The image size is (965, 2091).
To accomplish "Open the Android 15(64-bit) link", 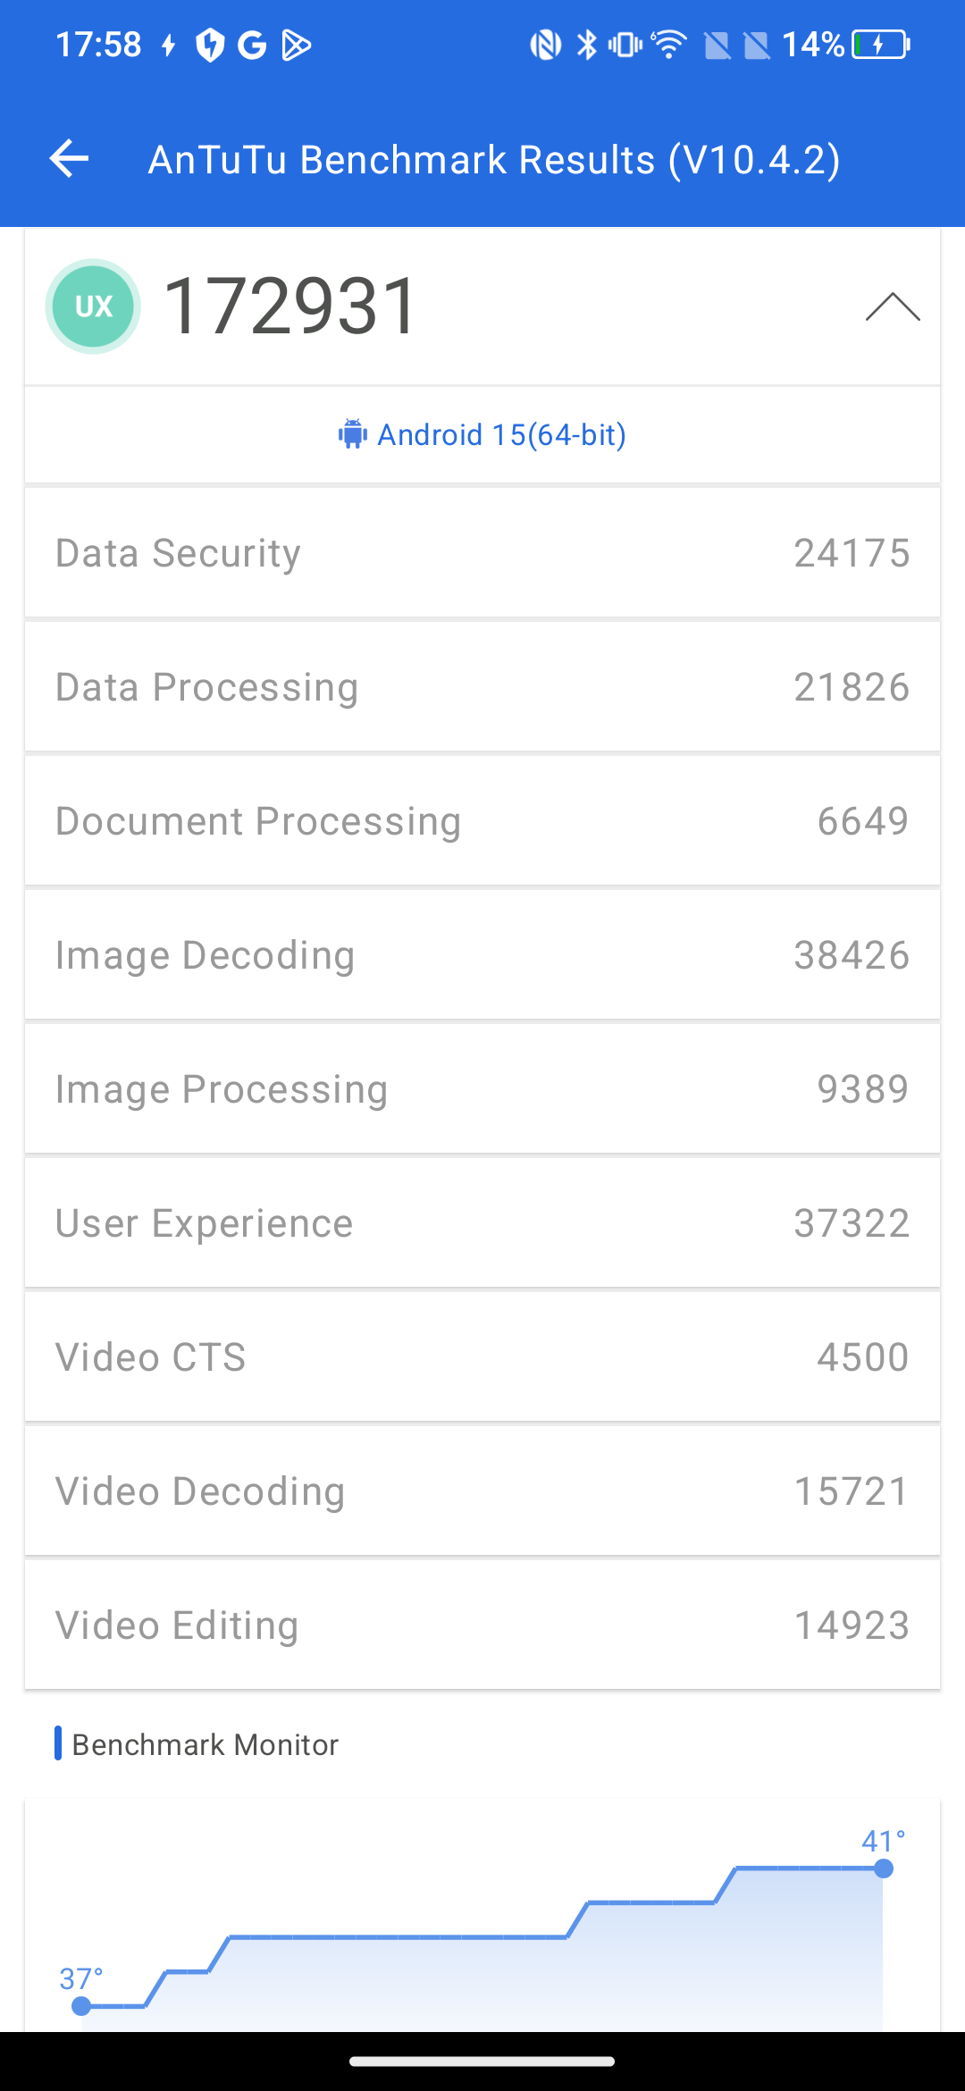I will pyautogui.click(x=501, y=434).
